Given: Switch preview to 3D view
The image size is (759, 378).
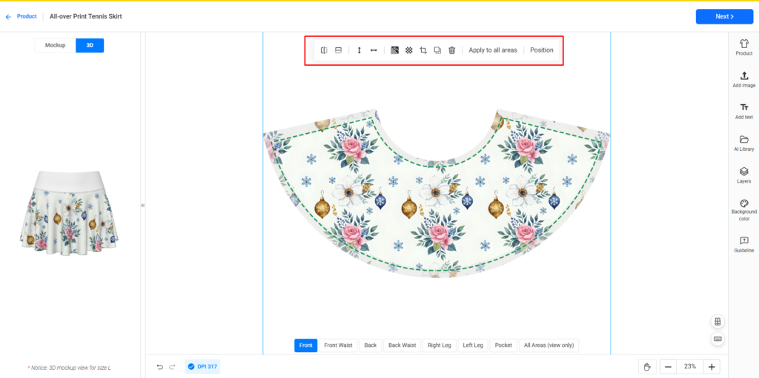Looking at the screenshot, I should [90, 45].
